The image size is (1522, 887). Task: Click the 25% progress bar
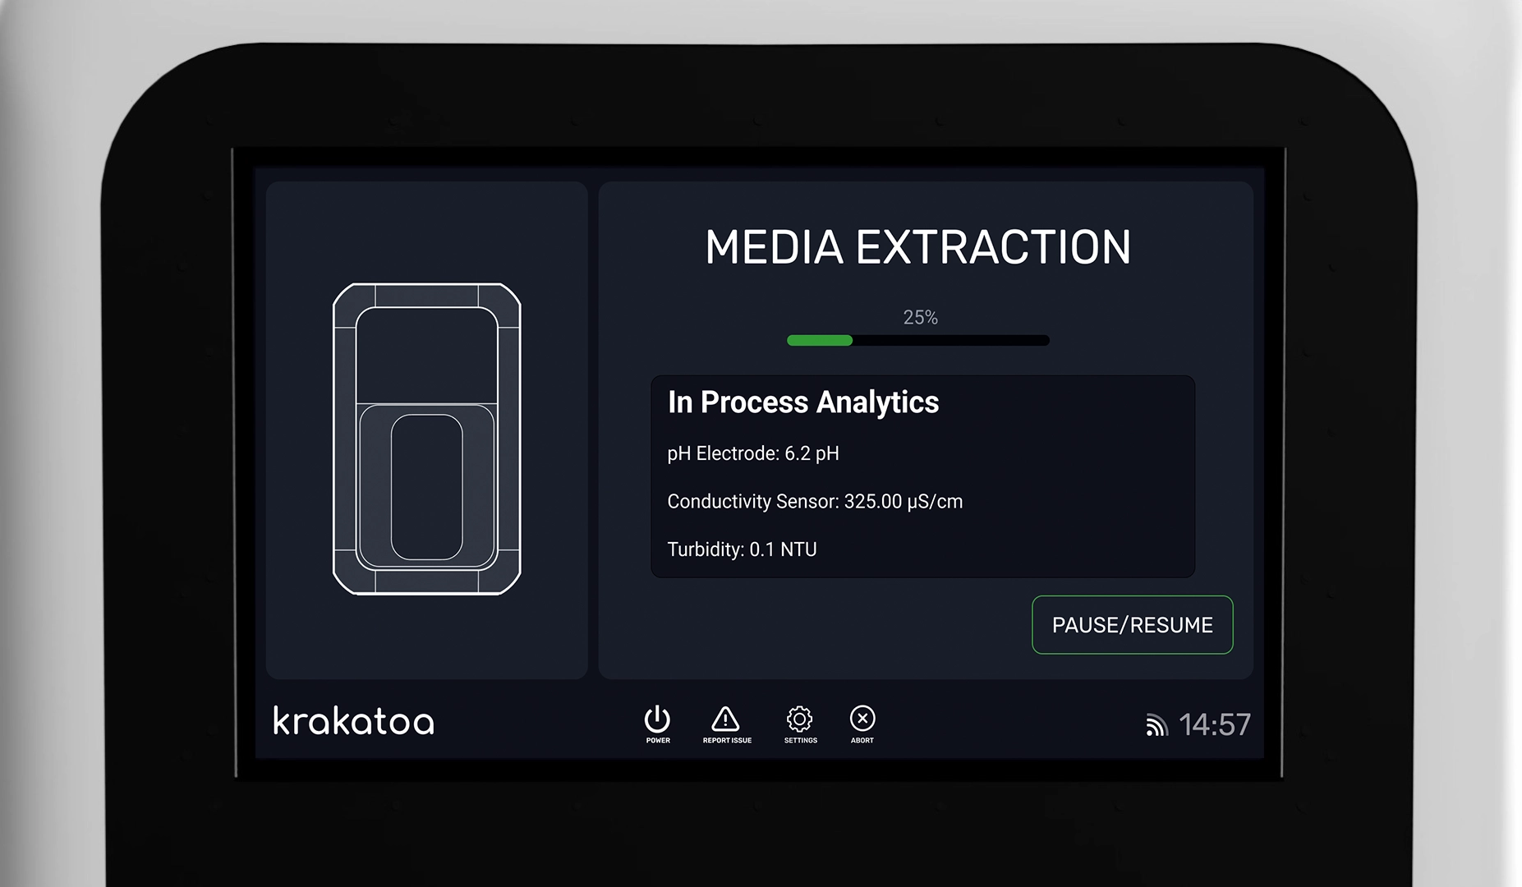tap(917, 339)
